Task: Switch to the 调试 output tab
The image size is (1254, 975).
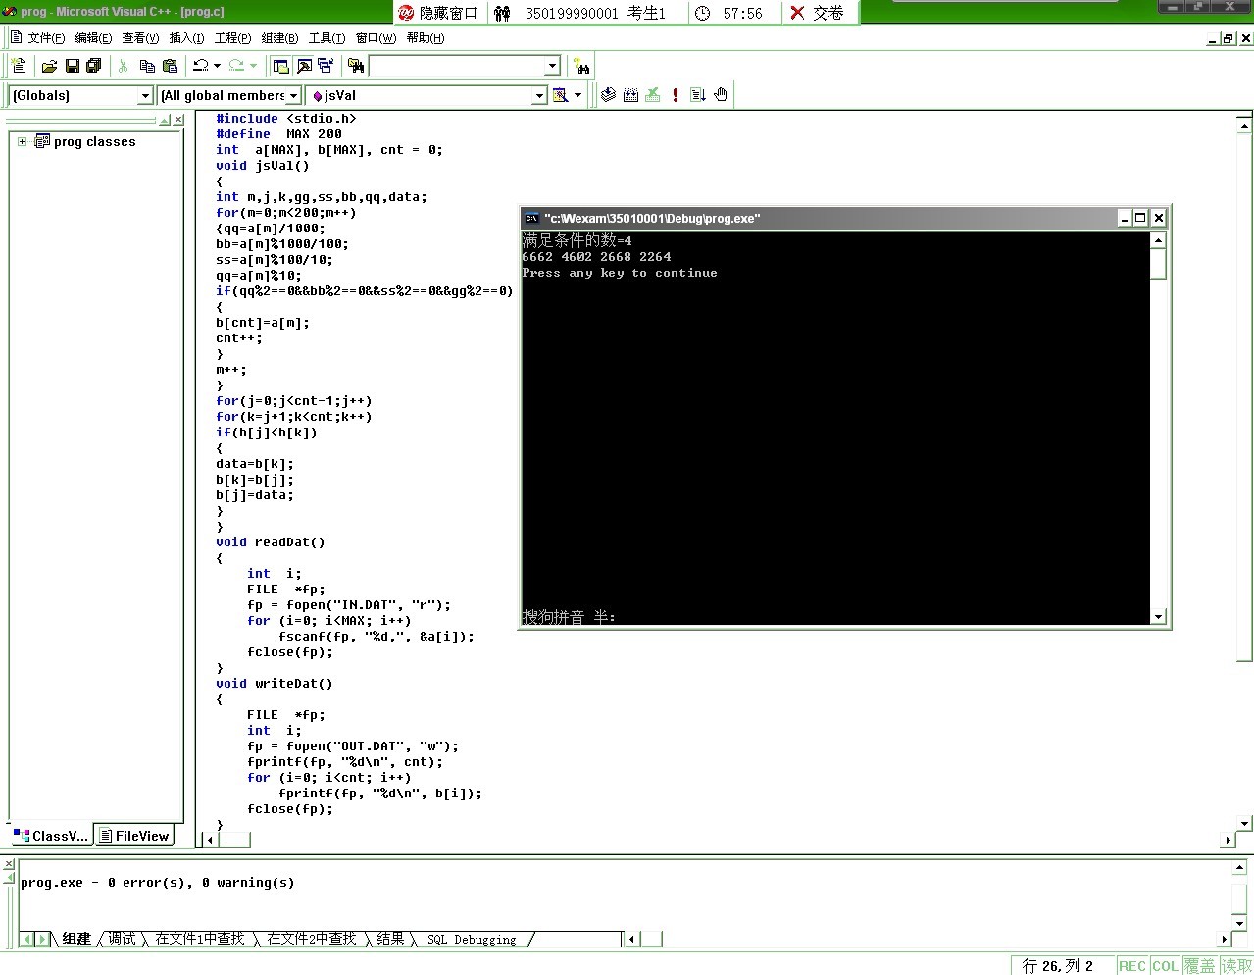Action: pyautogui.click(x=122, y=939)
